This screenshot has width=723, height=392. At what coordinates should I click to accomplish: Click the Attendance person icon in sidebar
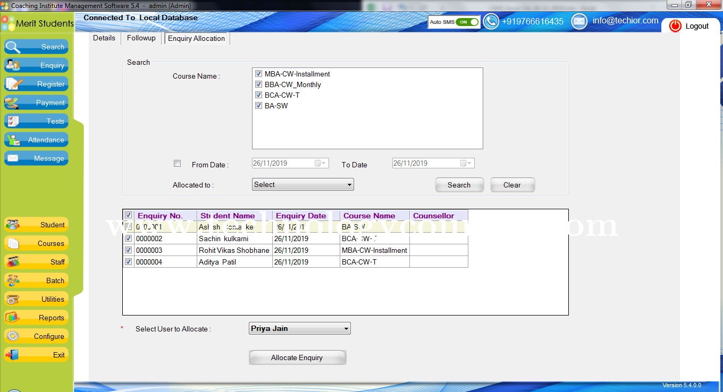(x=13, y=140)
